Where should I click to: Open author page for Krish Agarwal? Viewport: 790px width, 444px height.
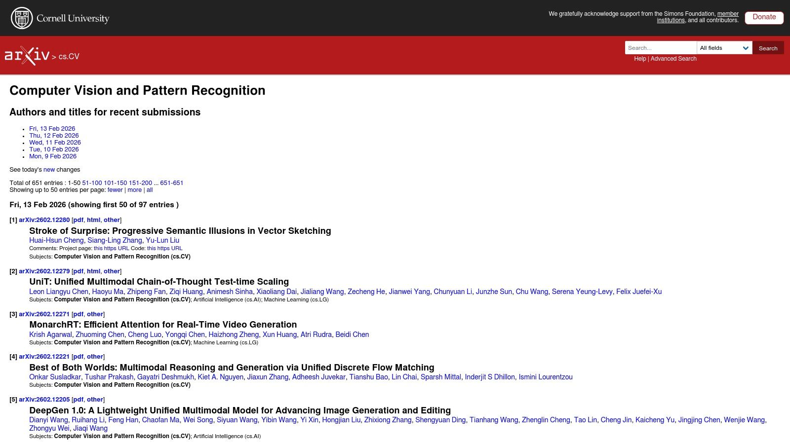click(51, 334)
